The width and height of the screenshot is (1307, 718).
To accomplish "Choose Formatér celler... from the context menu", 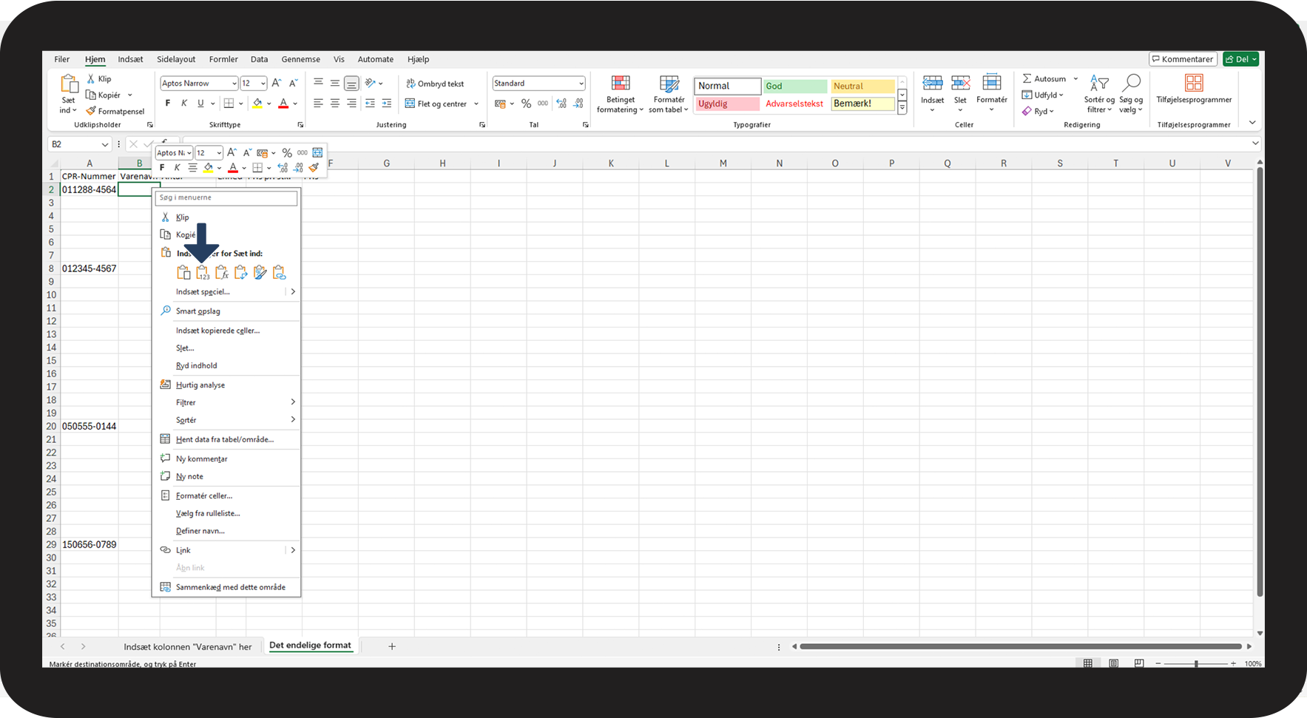I will (x=204, y=495).
